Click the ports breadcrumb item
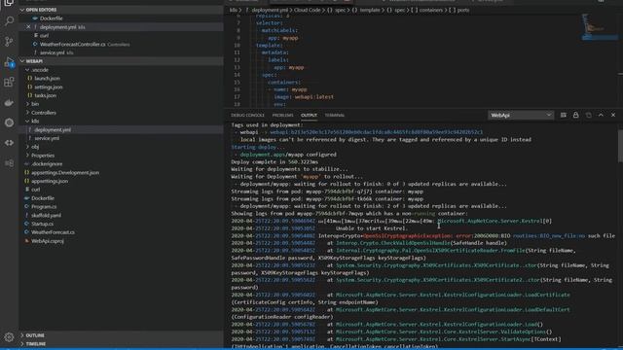Image resolution: width=623 pixels, height=350 pixels. point(463,10)
